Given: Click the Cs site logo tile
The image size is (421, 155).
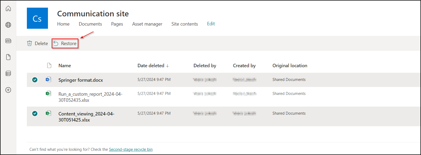Looking at the screenshot, I should coord(37,18).
